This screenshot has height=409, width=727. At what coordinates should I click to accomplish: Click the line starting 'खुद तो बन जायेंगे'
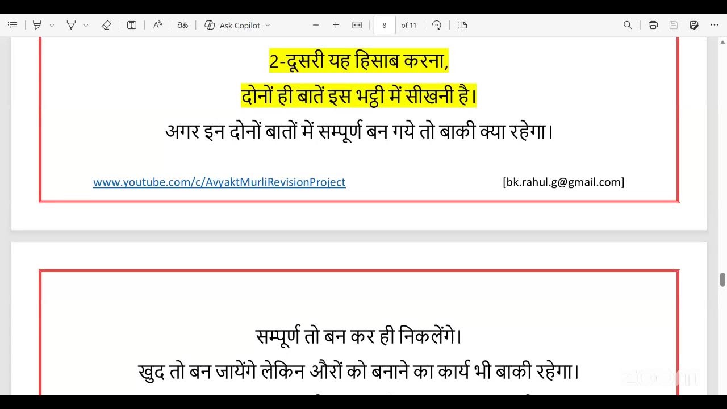coord(359,372)
